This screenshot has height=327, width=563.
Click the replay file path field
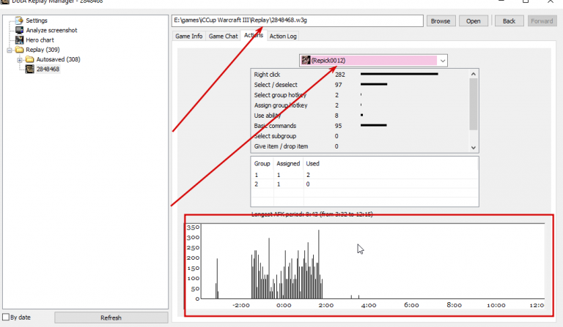(298, 20)
